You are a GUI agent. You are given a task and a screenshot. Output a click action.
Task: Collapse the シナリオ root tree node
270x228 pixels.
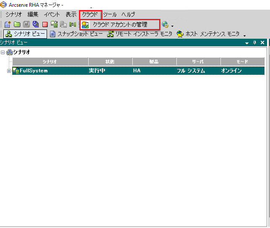(x=3, y=52)
